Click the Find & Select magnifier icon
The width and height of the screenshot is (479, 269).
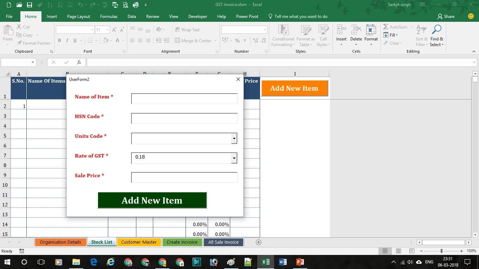pos(436,30)
